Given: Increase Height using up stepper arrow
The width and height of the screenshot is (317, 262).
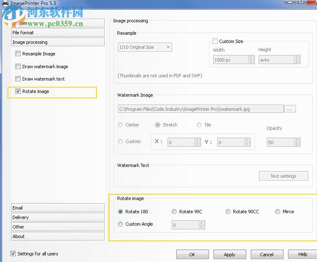Looking at the screenshot, I should 297,58.
